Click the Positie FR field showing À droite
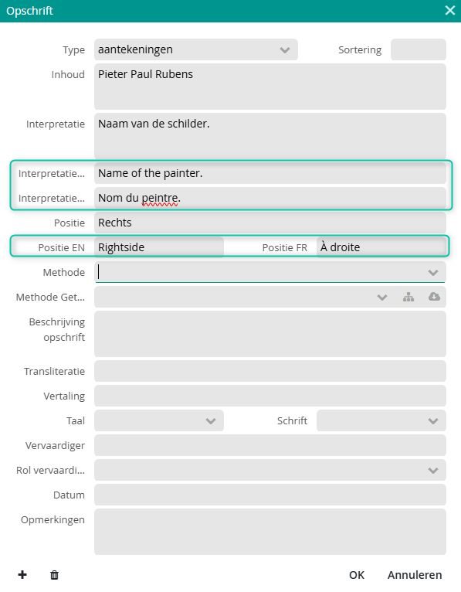This screenshot has height=592, width=461. [381, 247]
